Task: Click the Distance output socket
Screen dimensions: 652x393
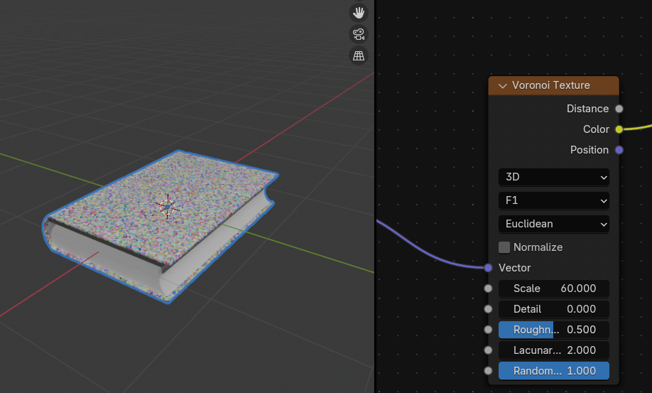Action: (619, 109)
